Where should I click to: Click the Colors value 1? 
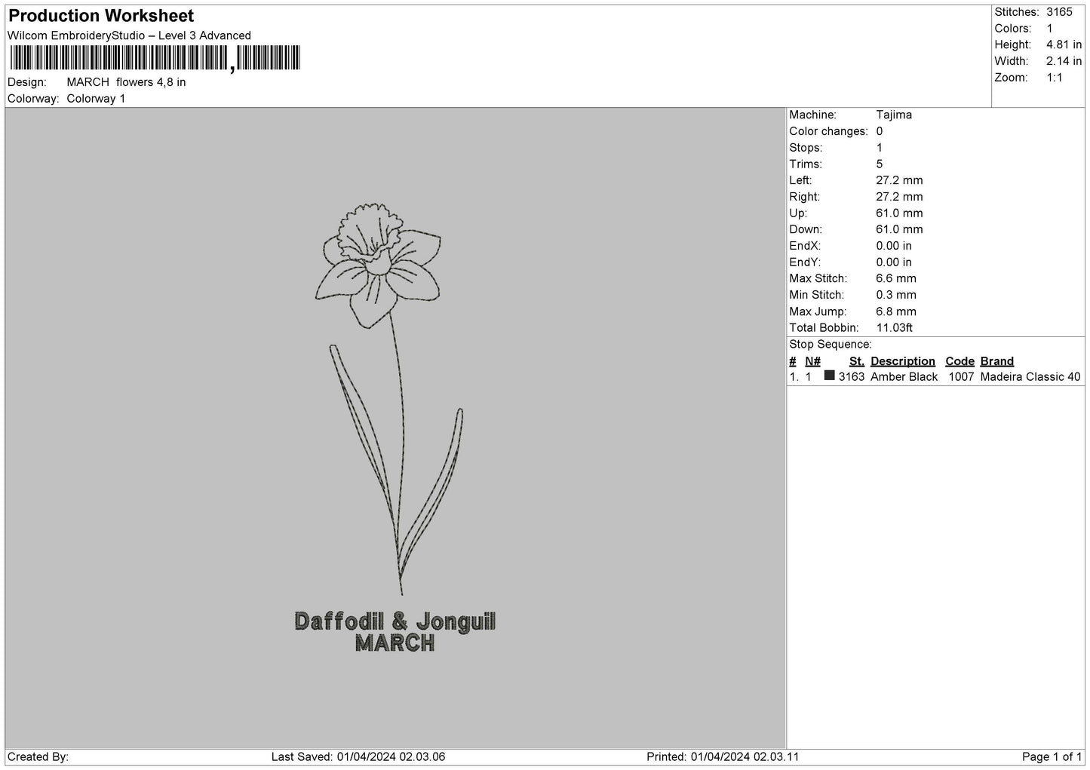pyautogui.click(x=1050, y=29)
